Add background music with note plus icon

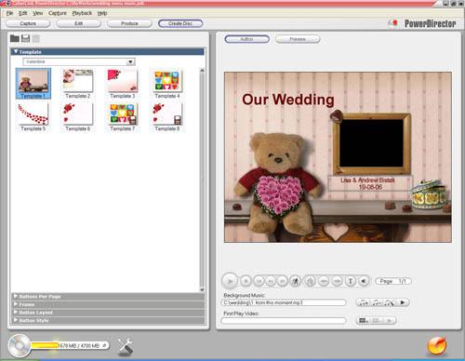click(365, 302)
